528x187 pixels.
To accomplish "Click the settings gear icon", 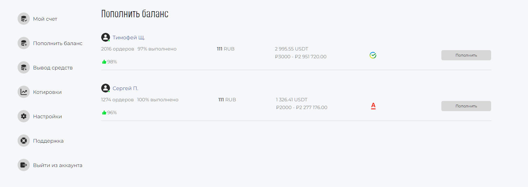I will [24, 117].
